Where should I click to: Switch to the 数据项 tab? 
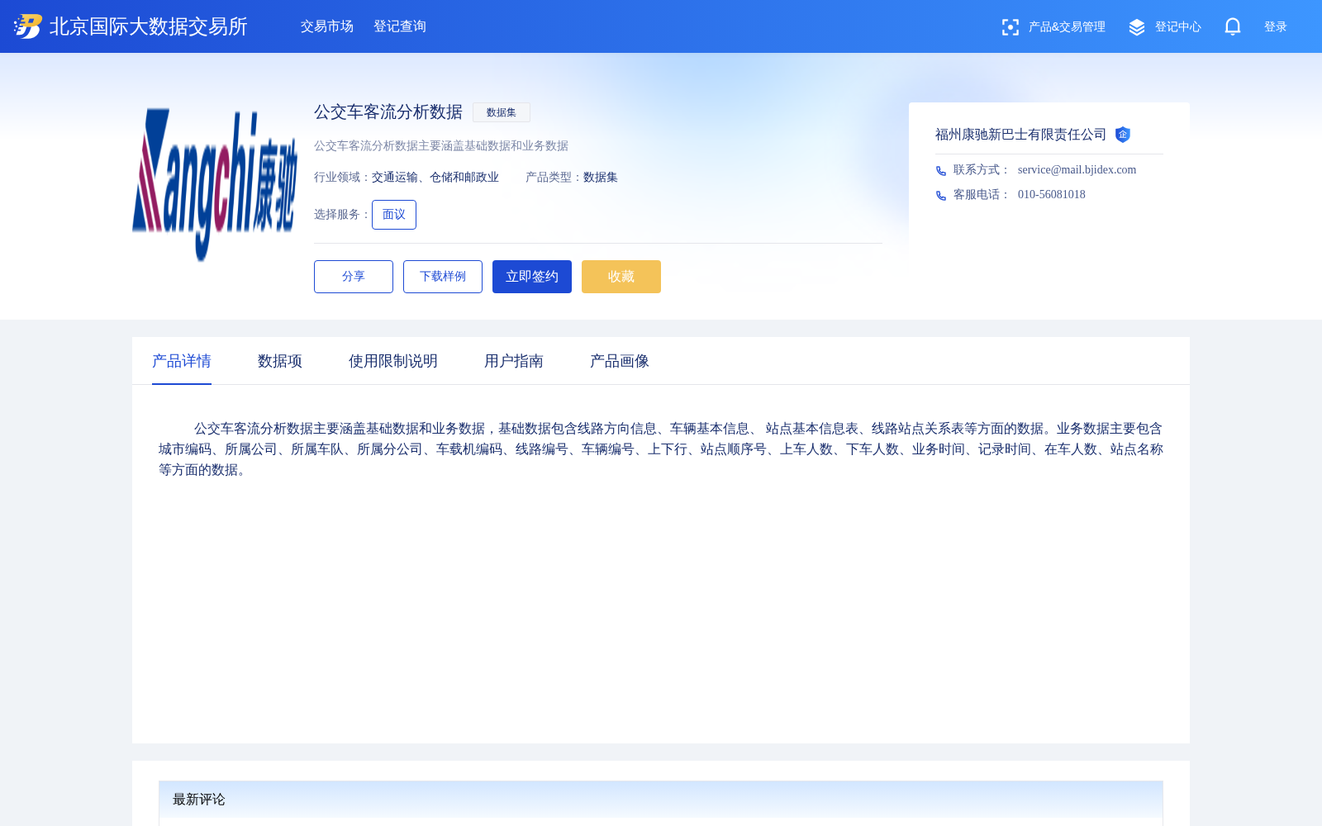point(280,361)
